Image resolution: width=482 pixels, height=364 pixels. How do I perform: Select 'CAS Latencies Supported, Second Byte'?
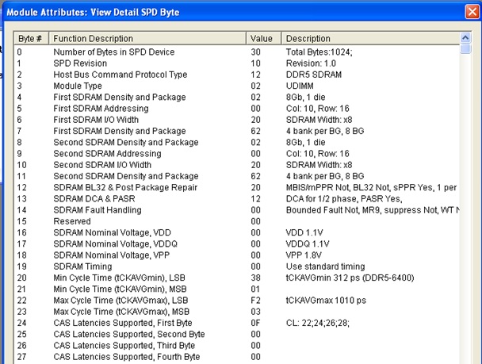click(x=237, y=334)
